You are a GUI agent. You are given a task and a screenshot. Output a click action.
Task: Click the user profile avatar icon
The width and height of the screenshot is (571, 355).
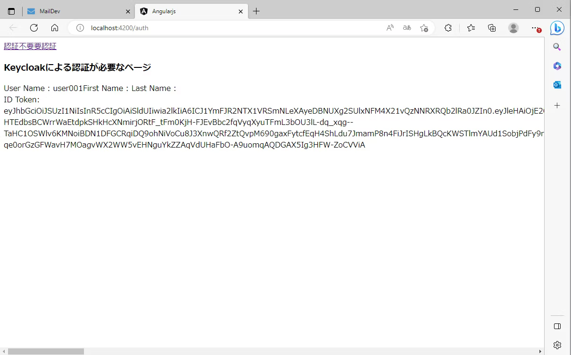[513, 28]
